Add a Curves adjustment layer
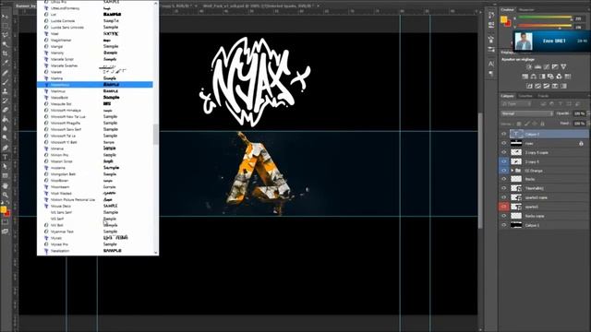The image size is (591, 332). (x=547, y=66)
